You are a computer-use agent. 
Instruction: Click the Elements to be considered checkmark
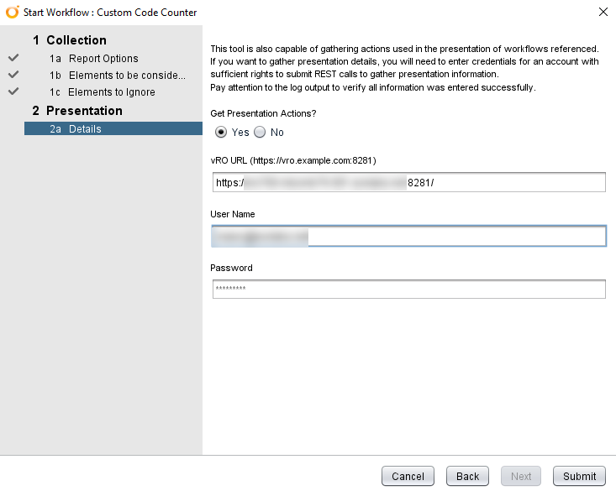13,76
